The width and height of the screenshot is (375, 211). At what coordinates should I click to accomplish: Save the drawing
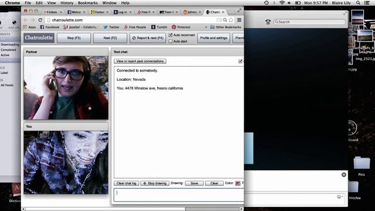(194, 183)
